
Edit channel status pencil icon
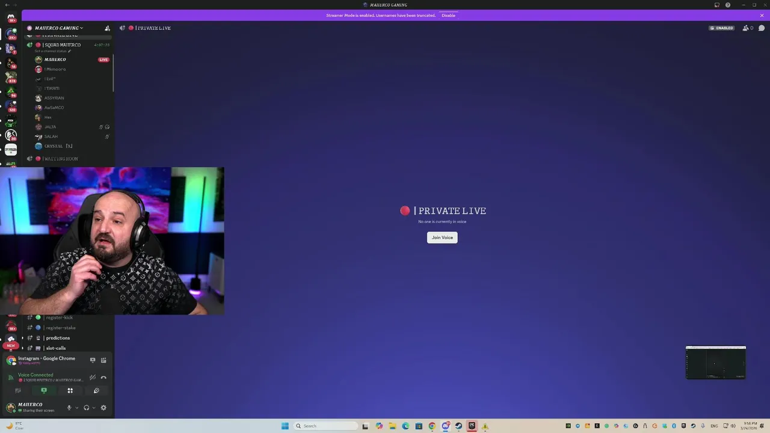(x=69, y=51)
